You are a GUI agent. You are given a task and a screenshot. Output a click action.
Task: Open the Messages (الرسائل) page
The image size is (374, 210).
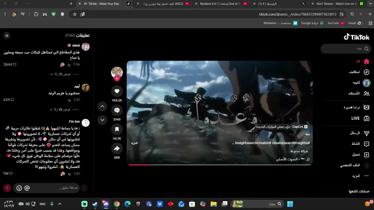pyautogui.click(x=360, y=133)
